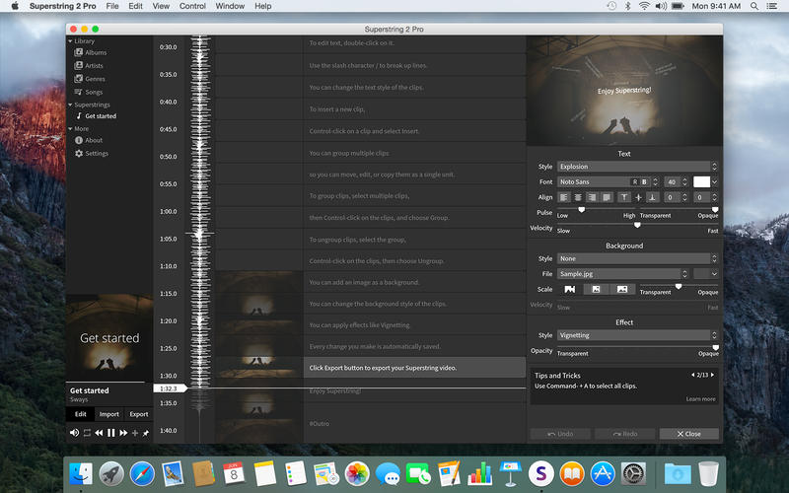The image size is (789, 493).
Task: Toggle the Bold font button
Action: 644,181
